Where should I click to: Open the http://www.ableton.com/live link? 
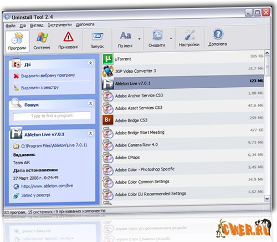pyautogui.click(x=47, y=186)
